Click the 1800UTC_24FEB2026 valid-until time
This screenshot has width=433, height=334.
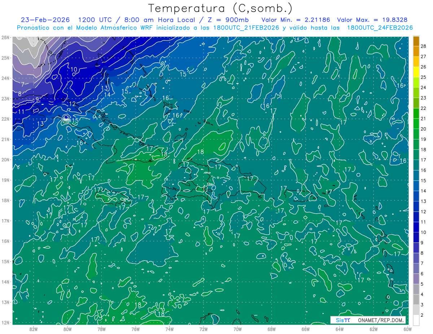[380, 28]
